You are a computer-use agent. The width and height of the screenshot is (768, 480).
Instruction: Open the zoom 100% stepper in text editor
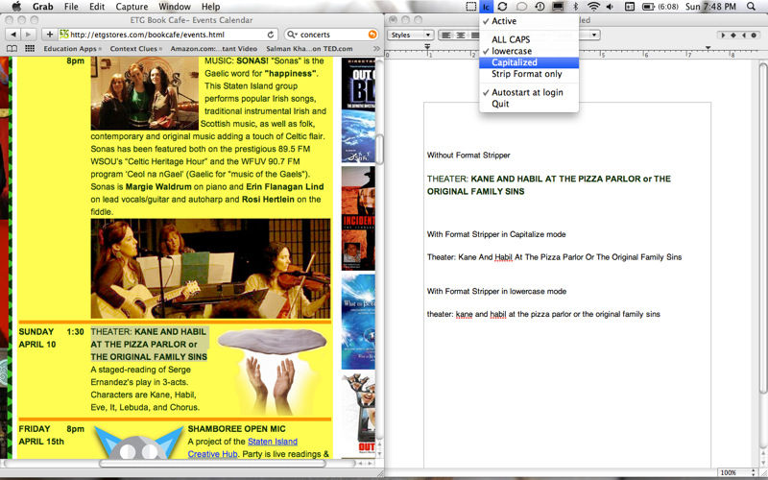coord(754,472)
